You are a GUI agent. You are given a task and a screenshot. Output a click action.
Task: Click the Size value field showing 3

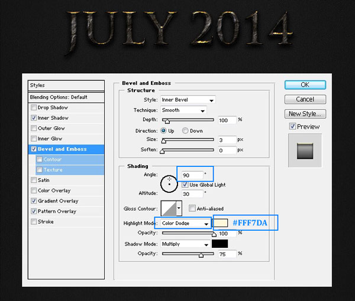[227, 140]
